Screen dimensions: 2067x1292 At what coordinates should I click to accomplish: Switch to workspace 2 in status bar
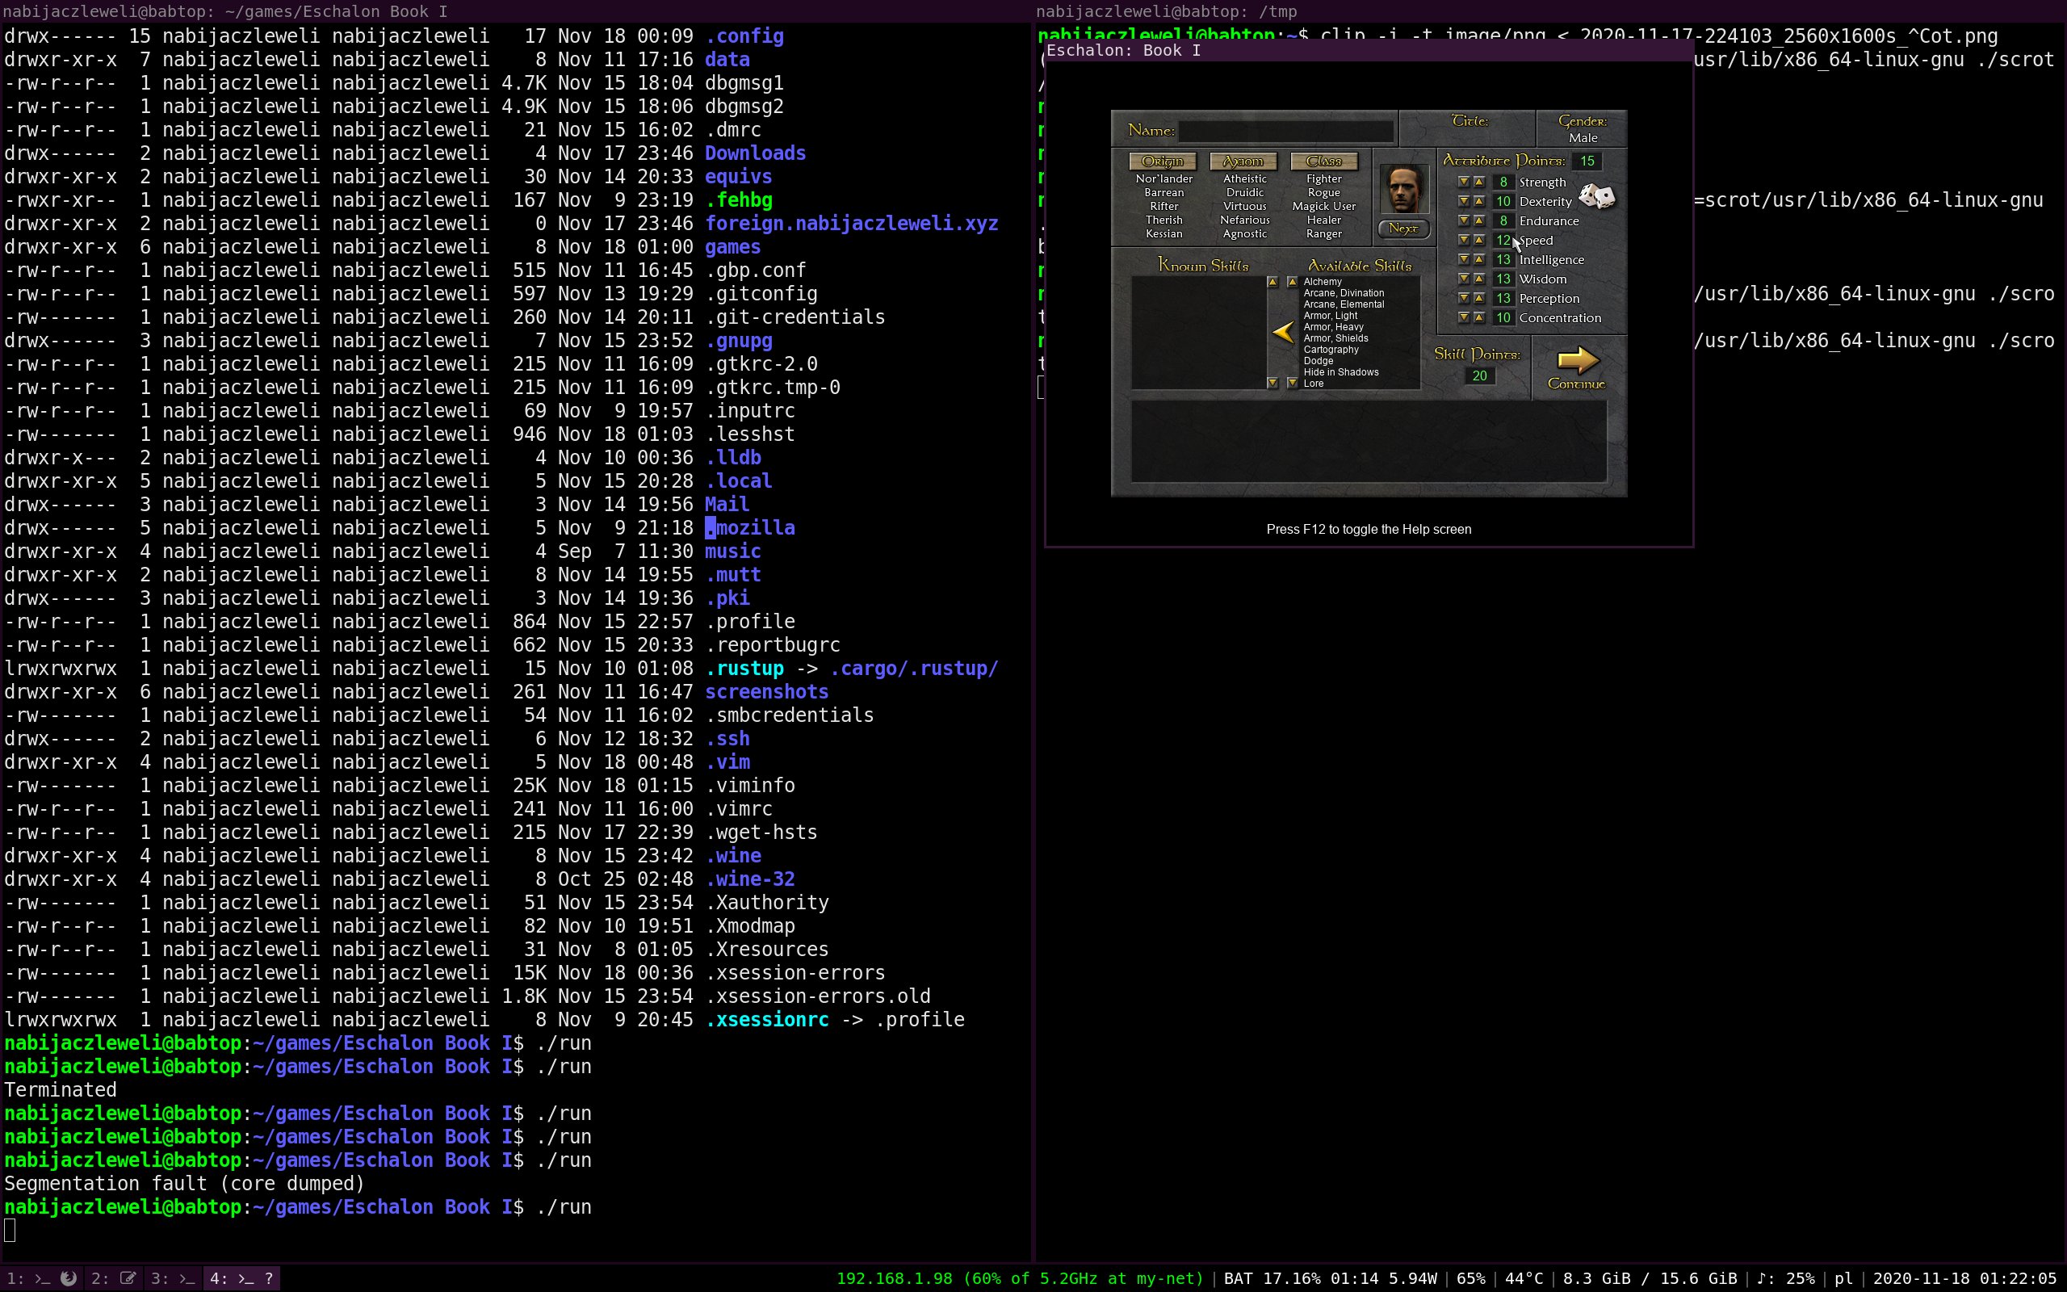coord(114,1278)
